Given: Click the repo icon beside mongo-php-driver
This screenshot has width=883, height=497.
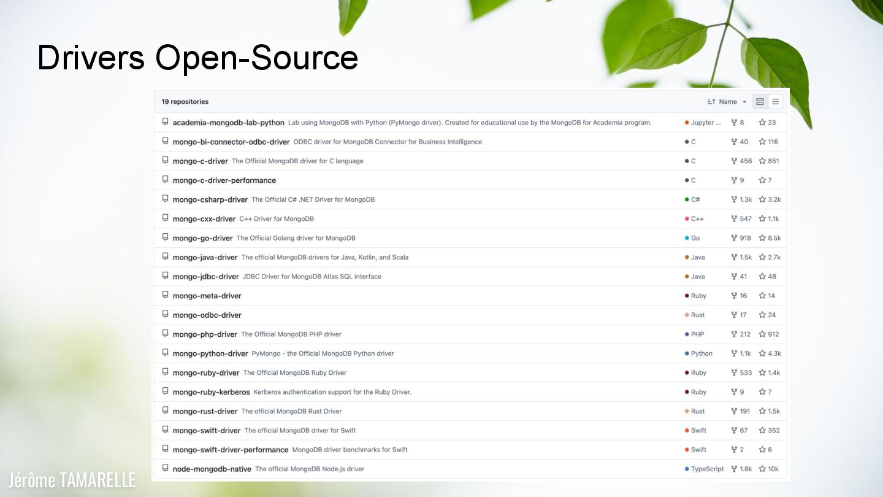Looking at the screenshot, I should pos(165,334).
